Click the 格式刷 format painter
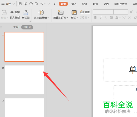 26,14
